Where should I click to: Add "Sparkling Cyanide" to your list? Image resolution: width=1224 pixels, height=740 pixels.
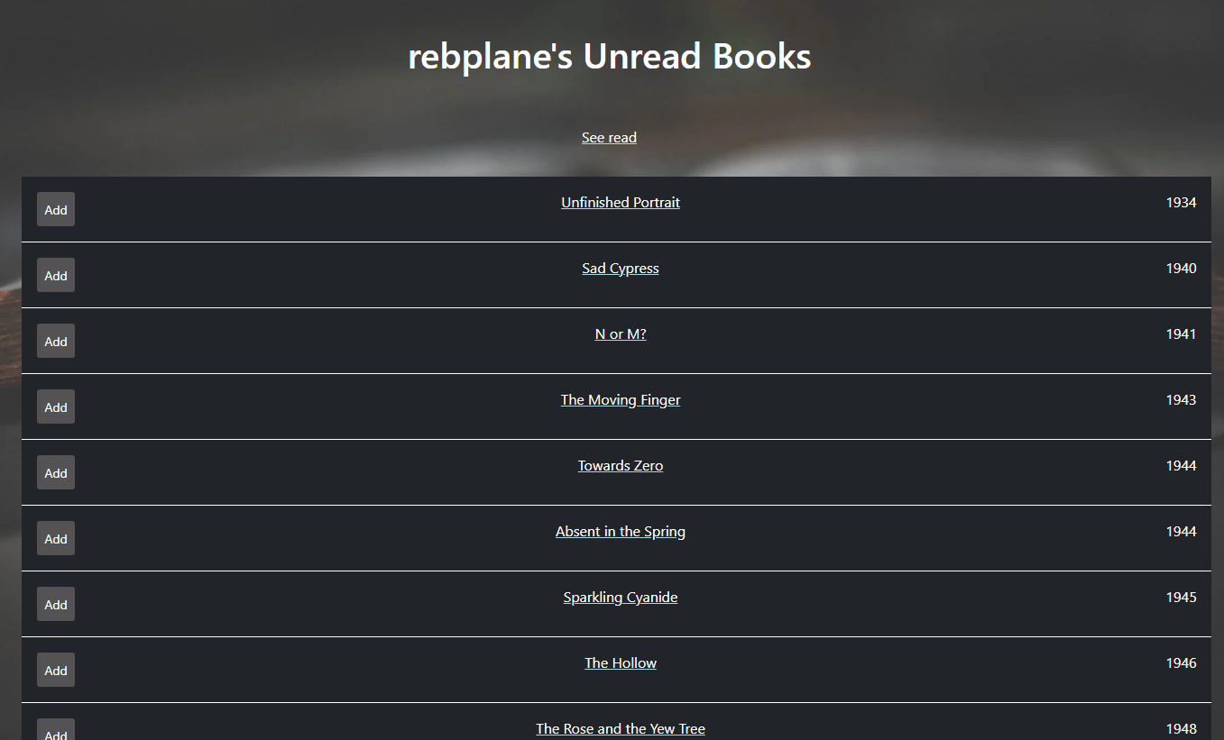55,604
